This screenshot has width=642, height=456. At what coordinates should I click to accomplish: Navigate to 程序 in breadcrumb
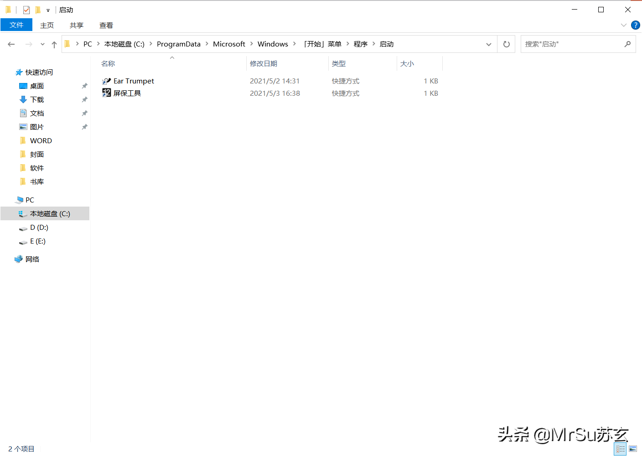[361, 44]
